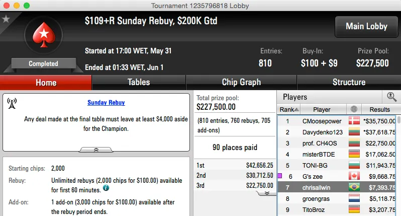Open the rebuy info tooltip icon
401x216 pixels.
(106, 188)
